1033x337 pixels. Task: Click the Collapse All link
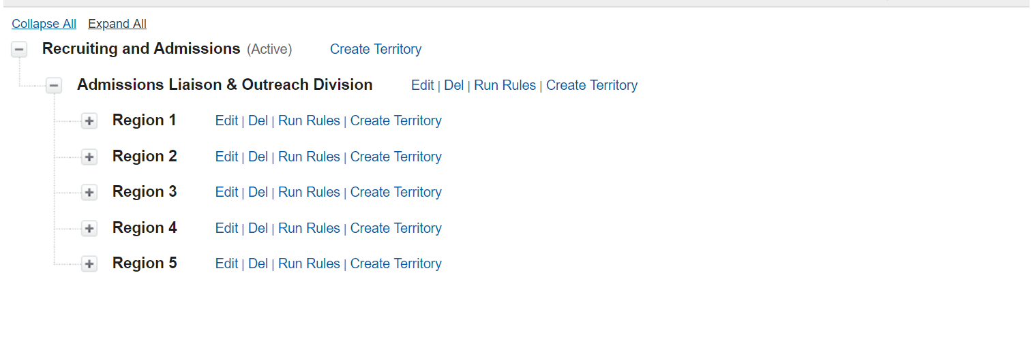pyautogui.click(x=44, y=24)
